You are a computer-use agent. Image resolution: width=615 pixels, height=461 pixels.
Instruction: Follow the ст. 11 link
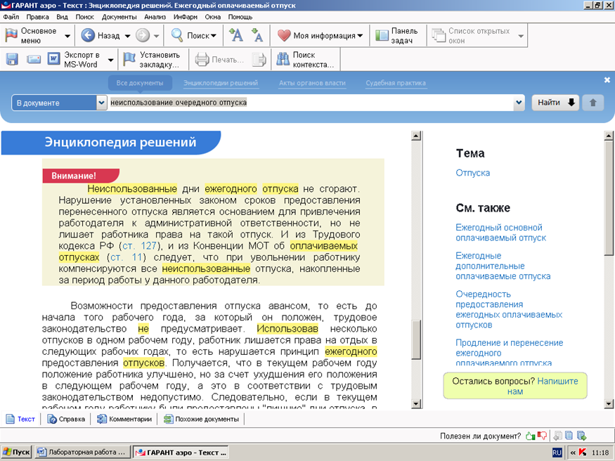click(126, 257)
